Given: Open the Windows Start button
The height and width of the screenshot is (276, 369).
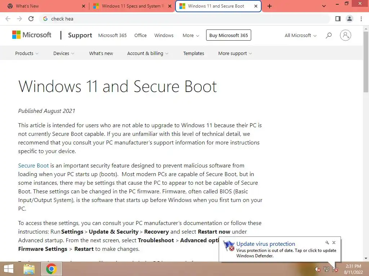Looking at the screenshot, I should point(9,269).
